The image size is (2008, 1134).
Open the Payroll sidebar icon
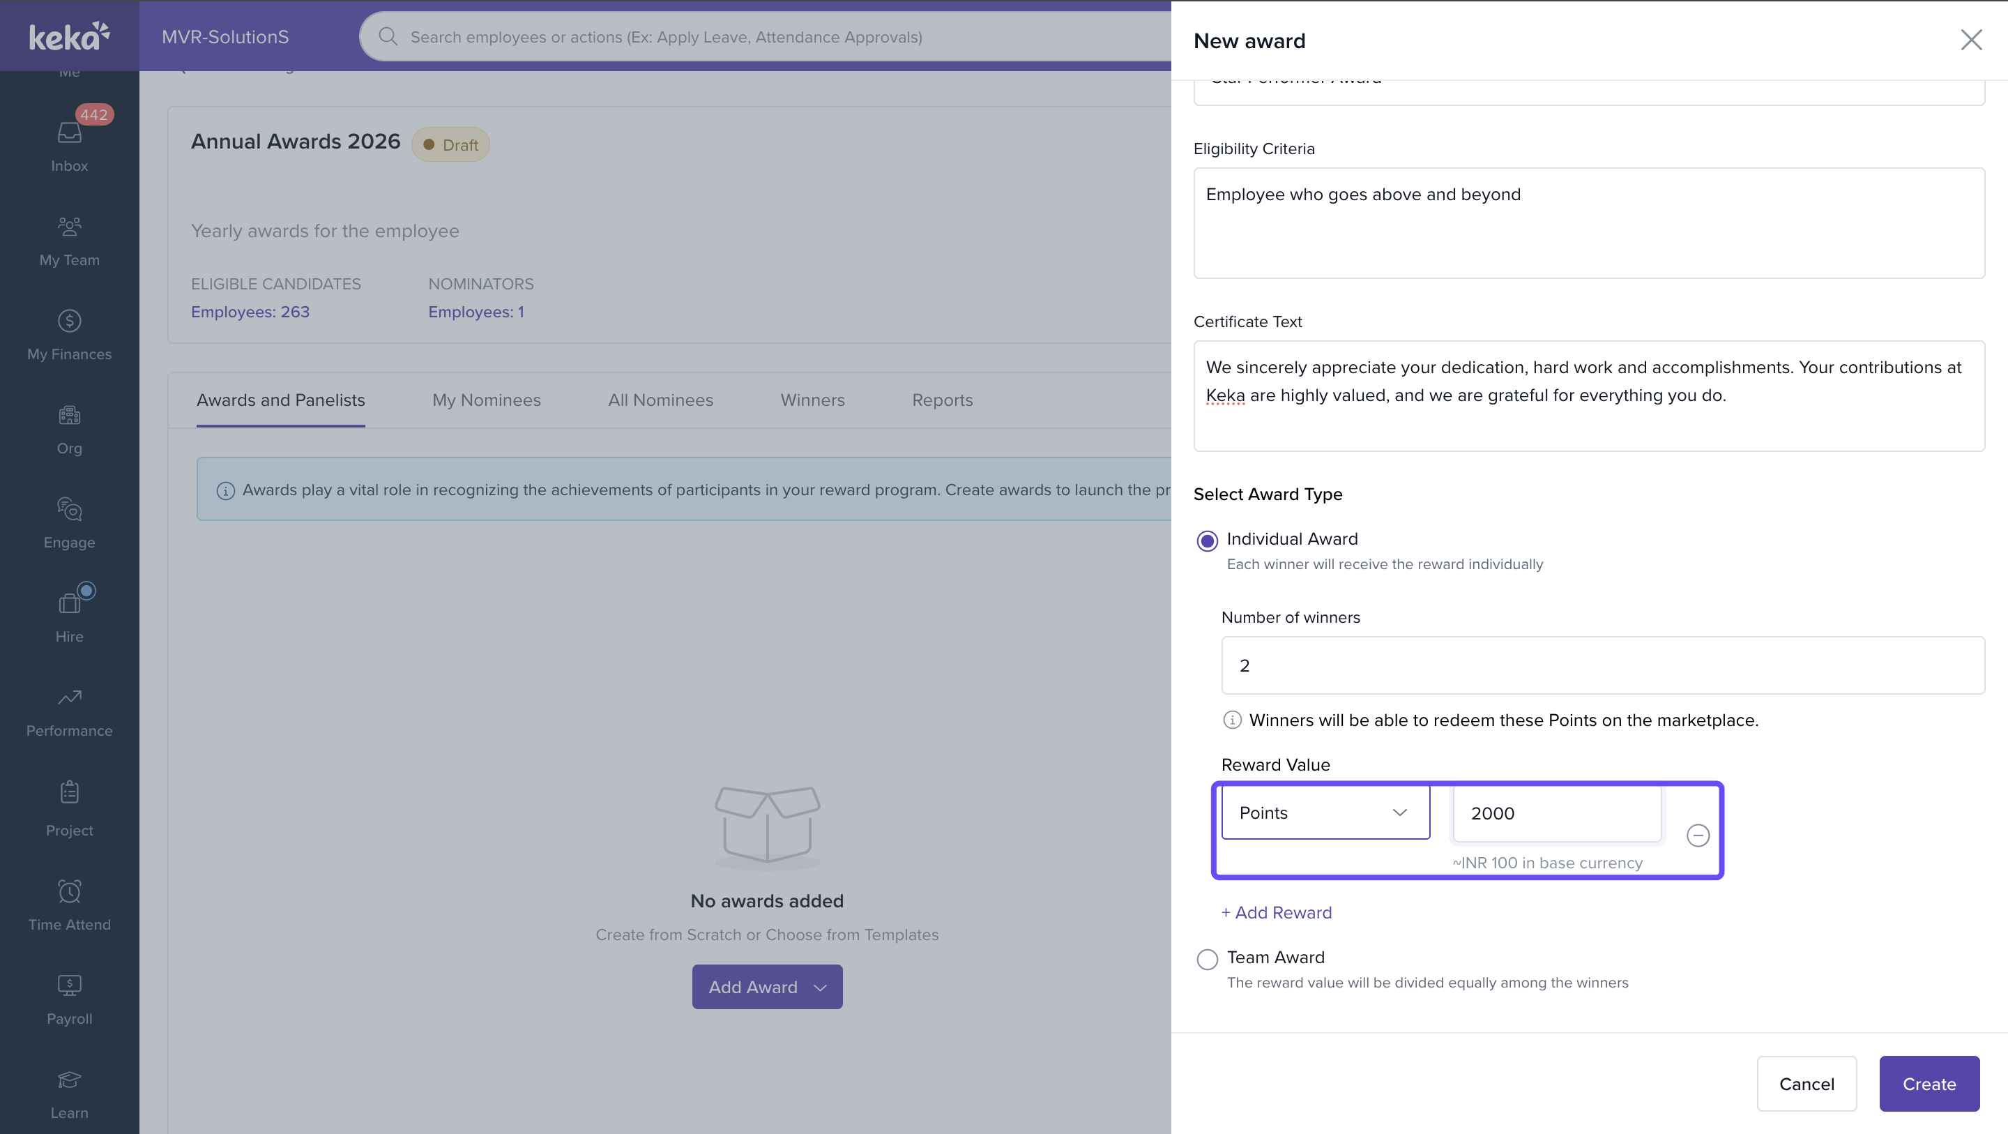(70, 986)
